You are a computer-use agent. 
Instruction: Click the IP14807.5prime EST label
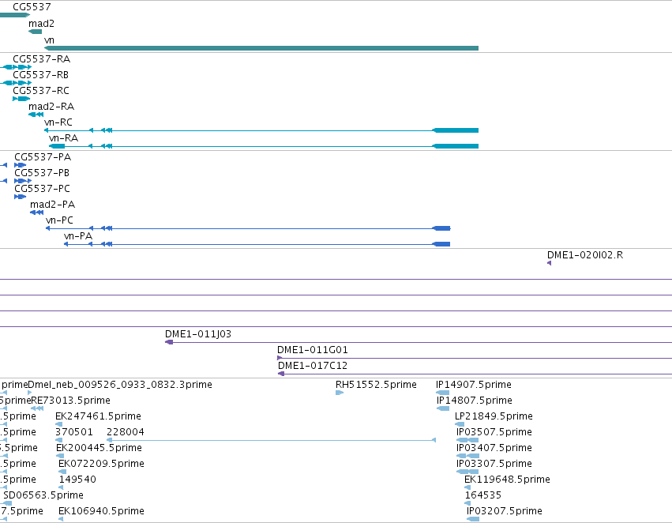click(475, 401)
